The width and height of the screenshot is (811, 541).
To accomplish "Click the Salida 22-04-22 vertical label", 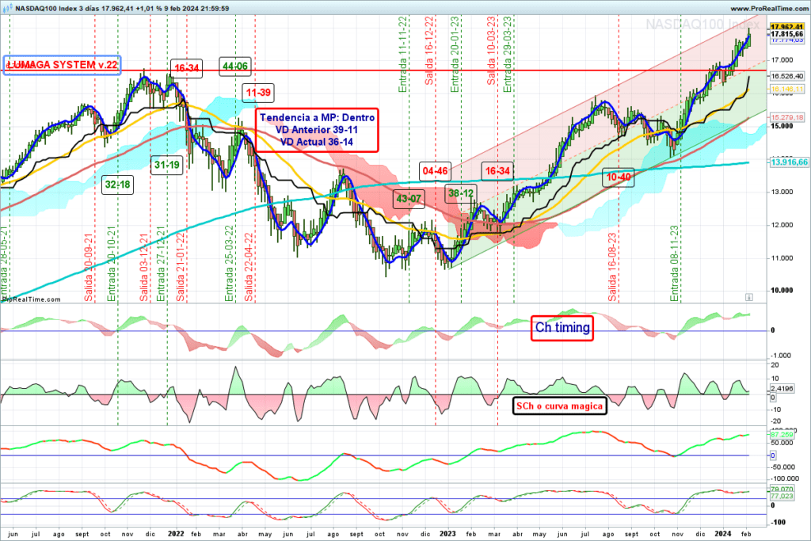I will pos(249,268).
